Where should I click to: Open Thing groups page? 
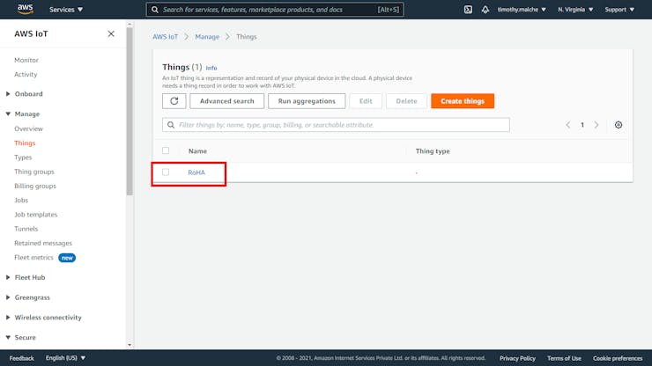pos(34,172)
